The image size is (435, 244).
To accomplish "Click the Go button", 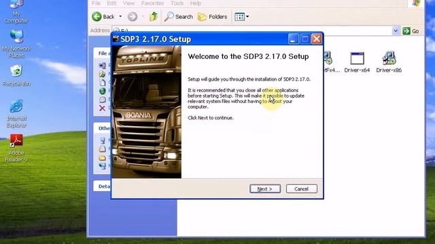I will 411,31.
